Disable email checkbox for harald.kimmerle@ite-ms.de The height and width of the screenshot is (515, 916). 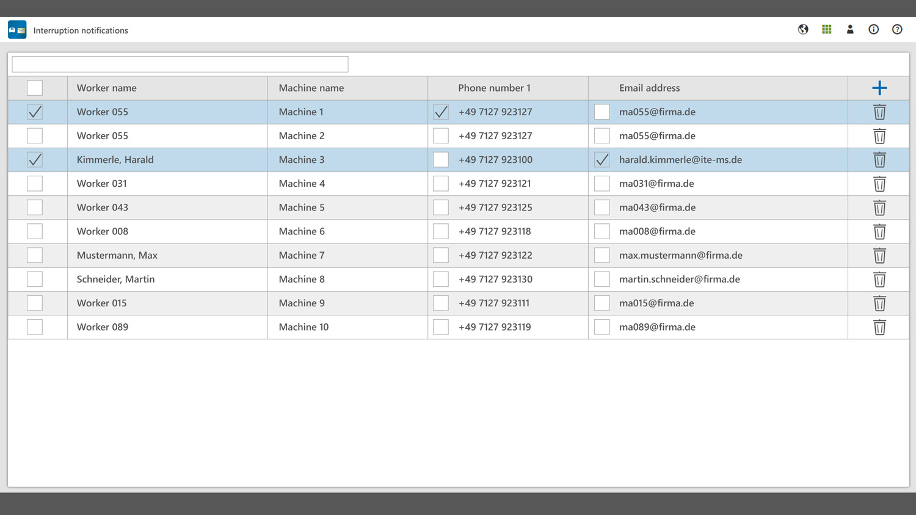[602, 160]
